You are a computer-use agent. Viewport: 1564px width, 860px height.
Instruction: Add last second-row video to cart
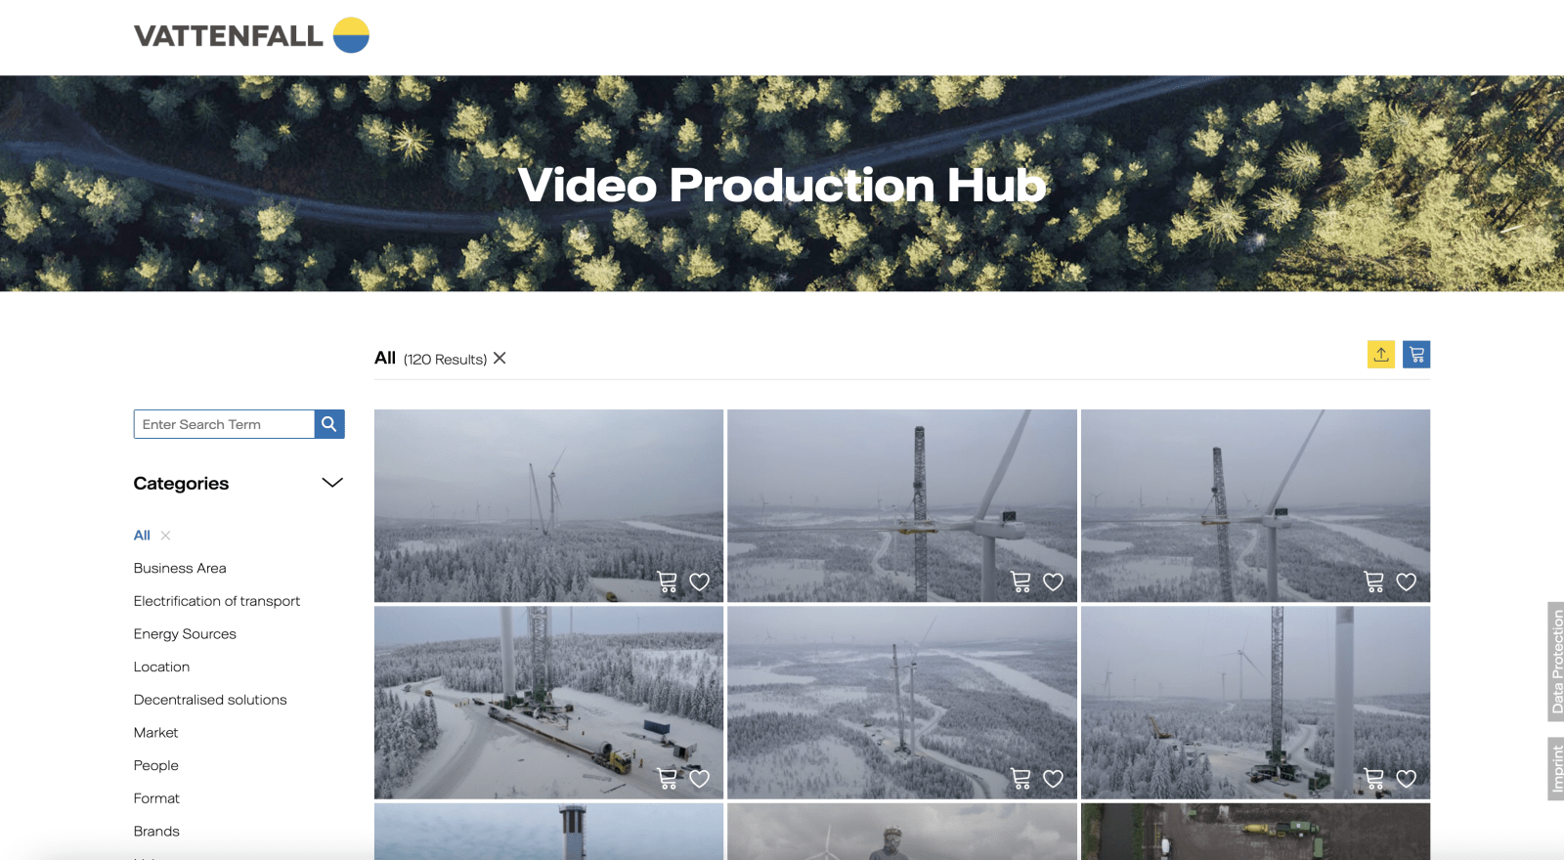pos(1374,779)
